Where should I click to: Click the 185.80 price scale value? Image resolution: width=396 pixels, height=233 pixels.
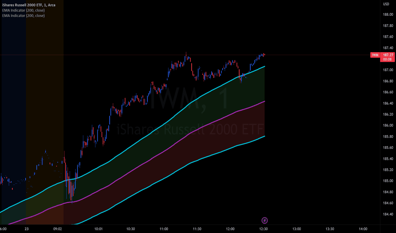(x=388, y=136)
